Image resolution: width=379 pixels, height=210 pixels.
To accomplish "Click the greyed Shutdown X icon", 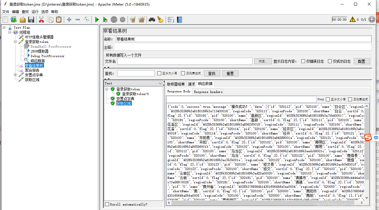I will click(x=123, y=20).
